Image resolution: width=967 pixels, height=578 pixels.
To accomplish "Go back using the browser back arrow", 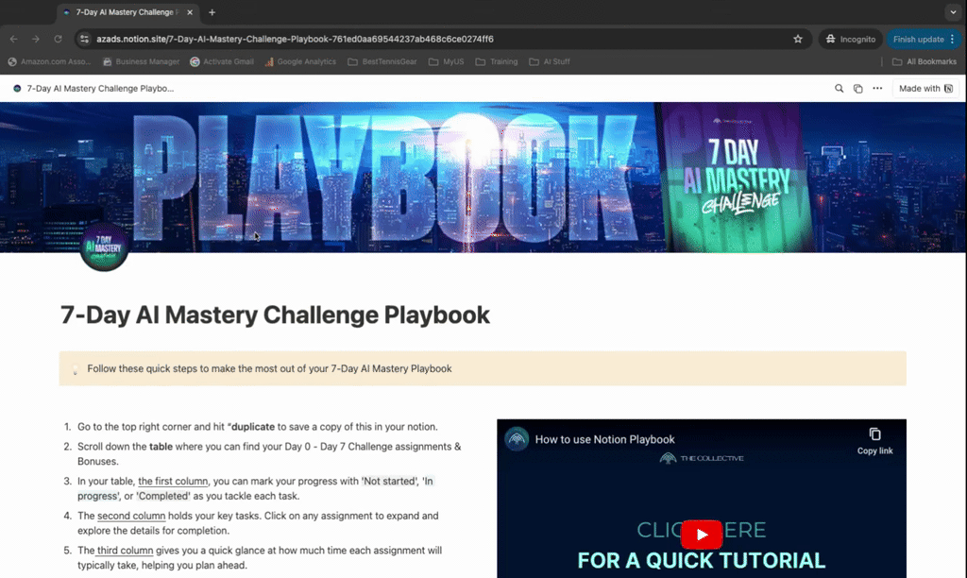I will tap(12, 39).
